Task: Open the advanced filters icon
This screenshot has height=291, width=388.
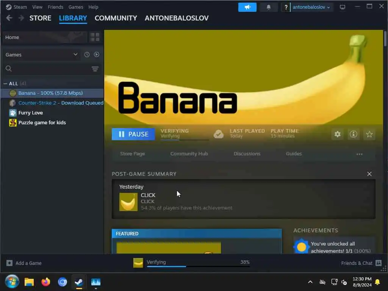Action: (x=95, y=69)
